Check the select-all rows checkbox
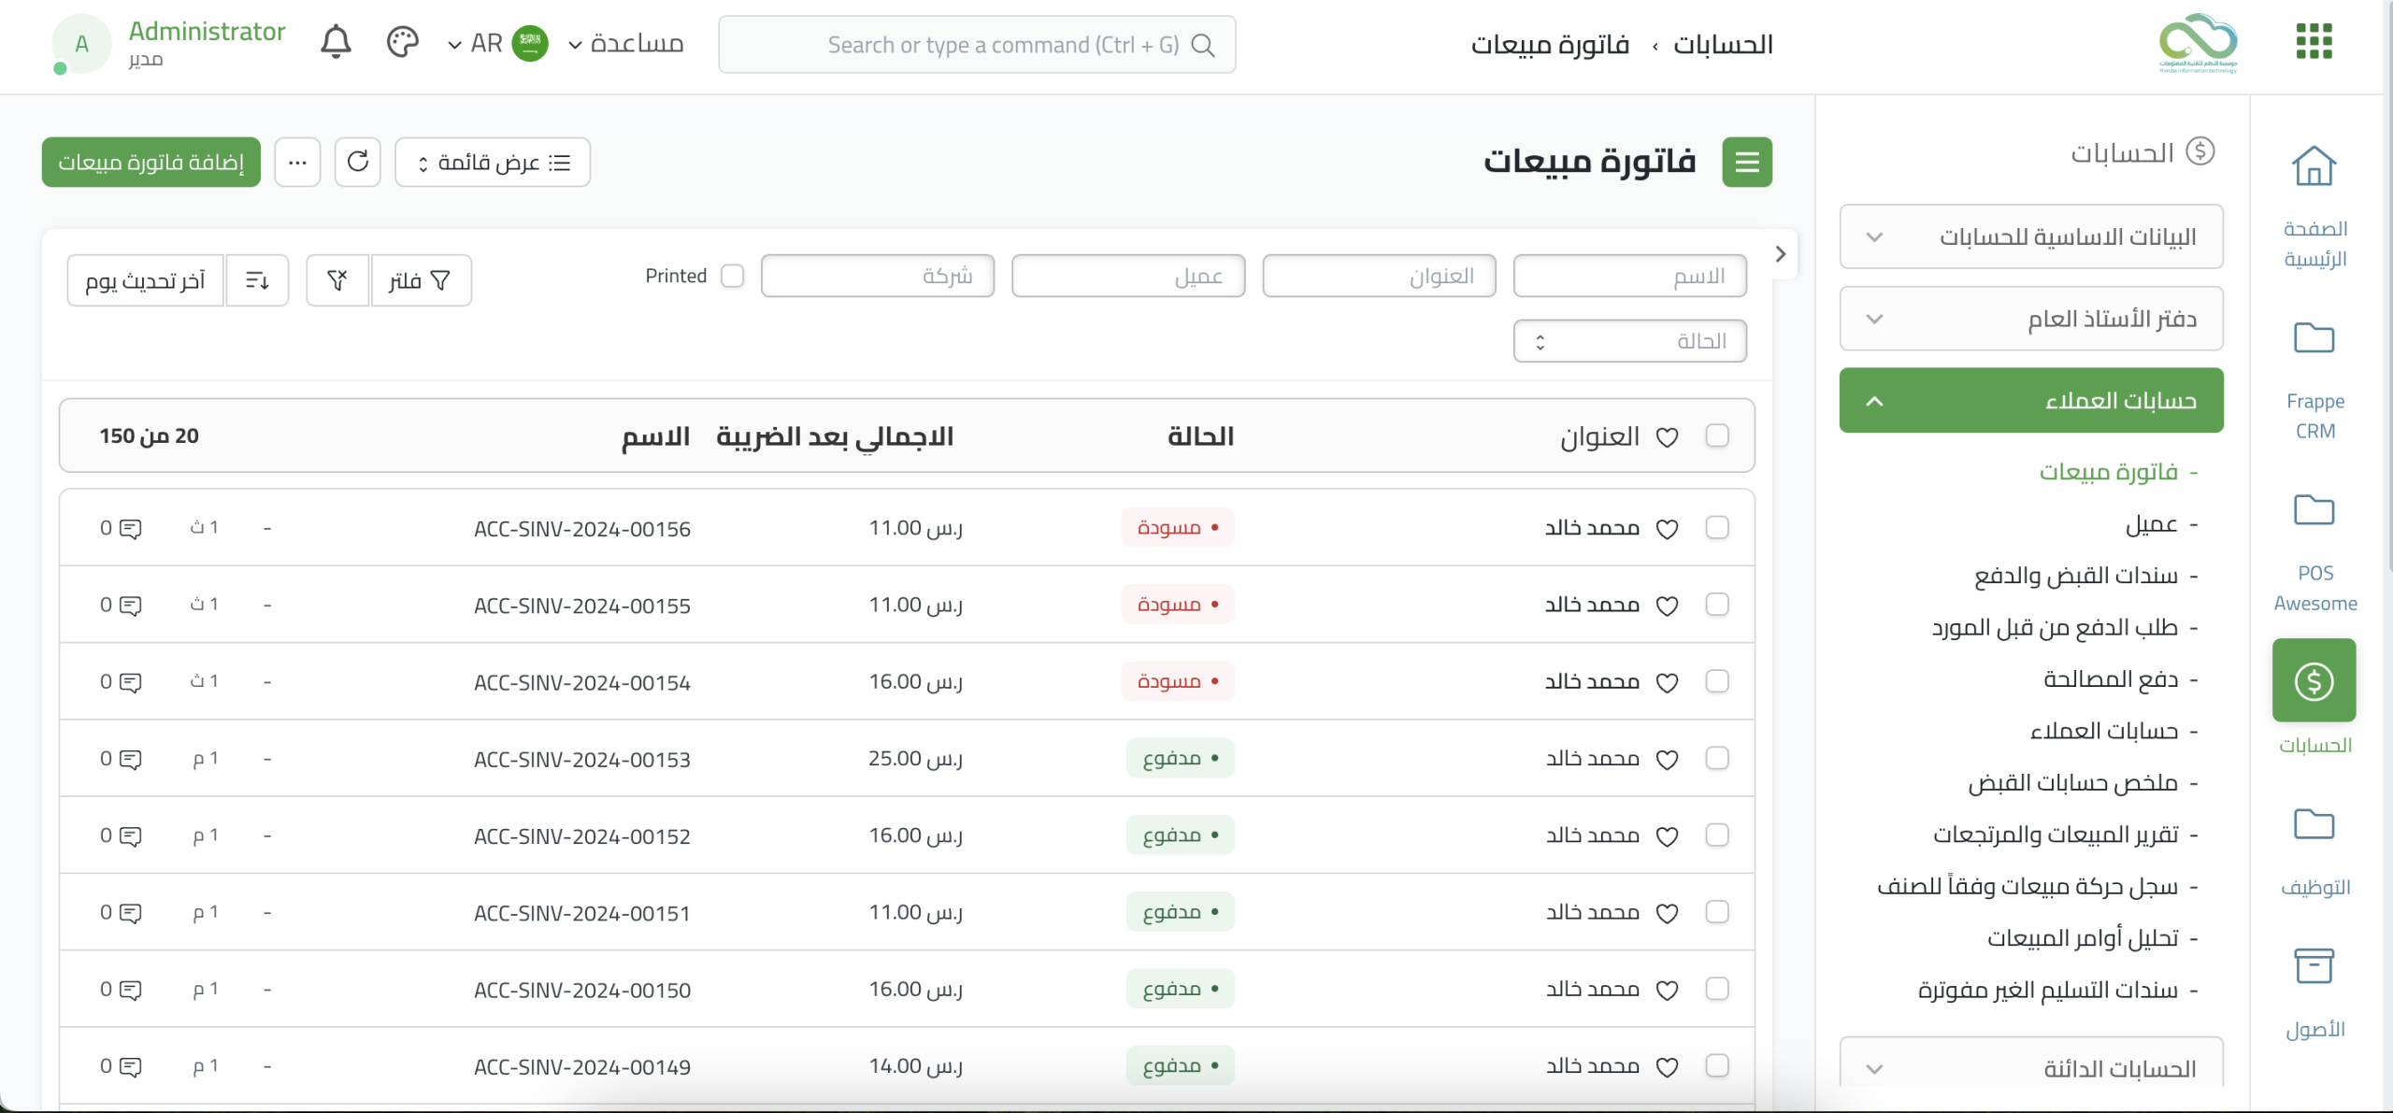 (1717, 435)
